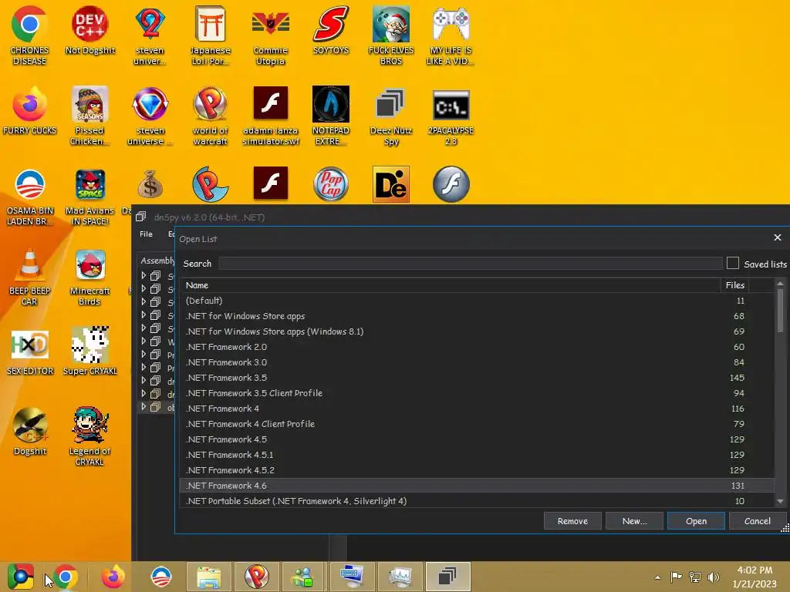Select the NOTEPAD EXTRE desktop icon
This screenshot has width=790, height=592.
330,116
